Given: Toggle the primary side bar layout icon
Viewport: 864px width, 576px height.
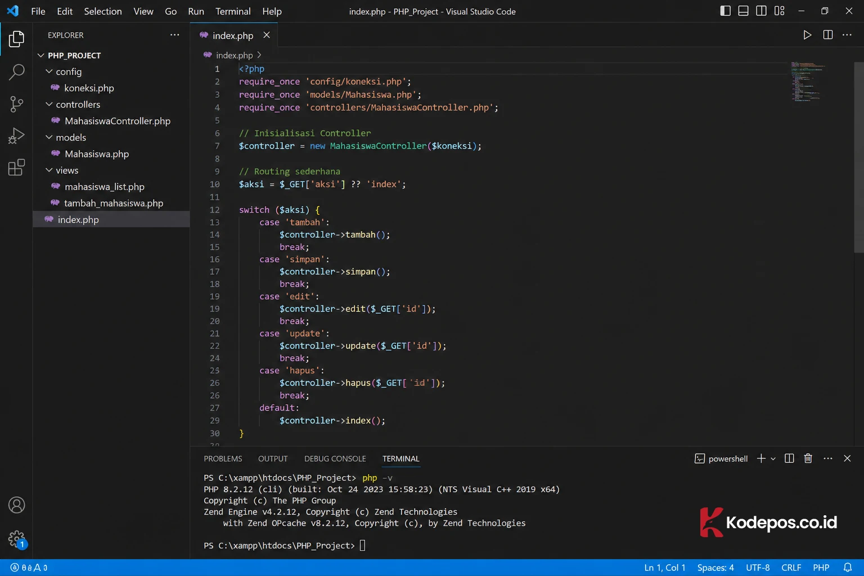Looking at the screenshot, I should coord(725,11).
